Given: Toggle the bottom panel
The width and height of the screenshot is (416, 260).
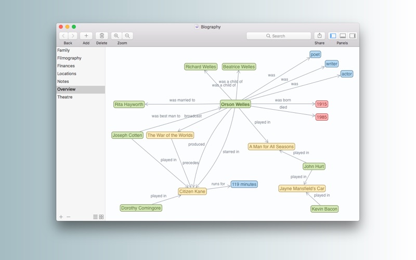Looking at the screenshot, I should (343, 36).
